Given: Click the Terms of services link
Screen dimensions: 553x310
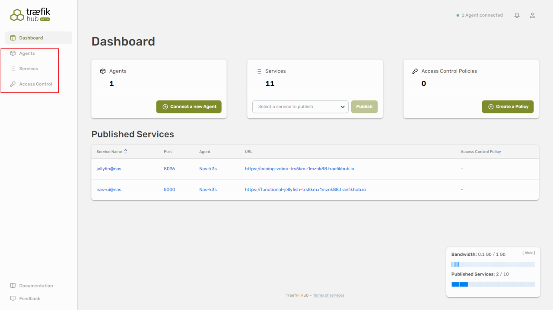Looking at the screenshot, I should point(328,295).
